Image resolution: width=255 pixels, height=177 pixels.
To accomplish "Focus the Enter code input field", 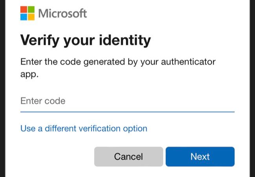I will point(127,101).
